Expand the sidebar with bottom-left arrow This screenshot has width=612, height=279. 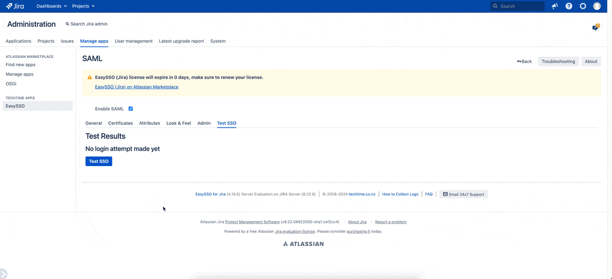pos(3,274)
